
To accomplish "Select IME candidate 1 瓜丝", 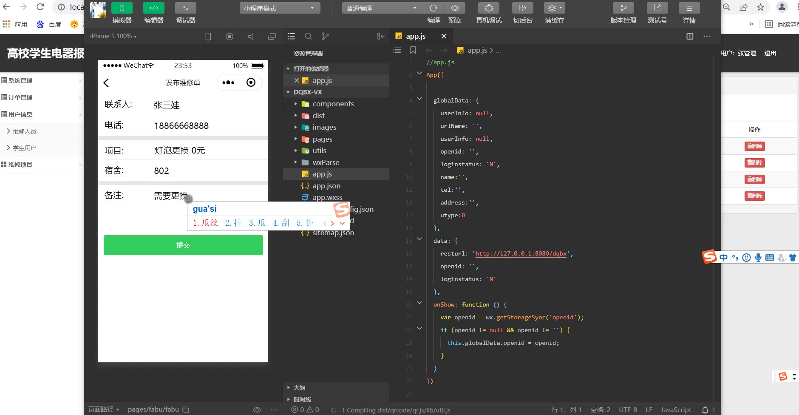I will [x=205, y=223].
